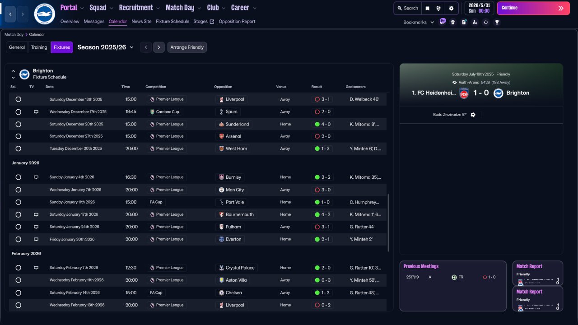
Task: Select the radio button for the Man City fixture
Action: tap(18, 190)
